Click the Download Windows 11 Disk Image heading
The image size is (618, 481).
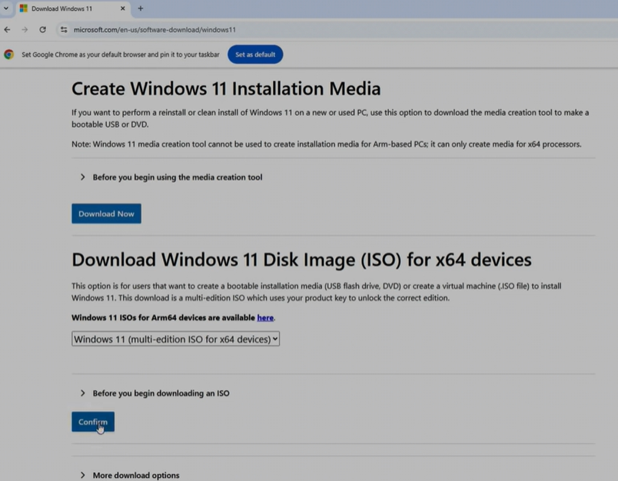pos(301,260)
